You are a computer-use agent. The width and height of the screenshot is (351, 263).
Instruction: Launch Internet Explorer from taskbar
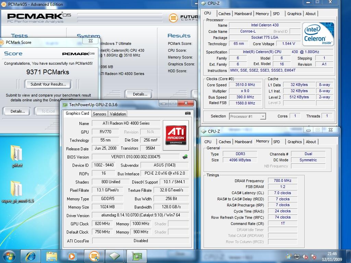pos(31,256)
